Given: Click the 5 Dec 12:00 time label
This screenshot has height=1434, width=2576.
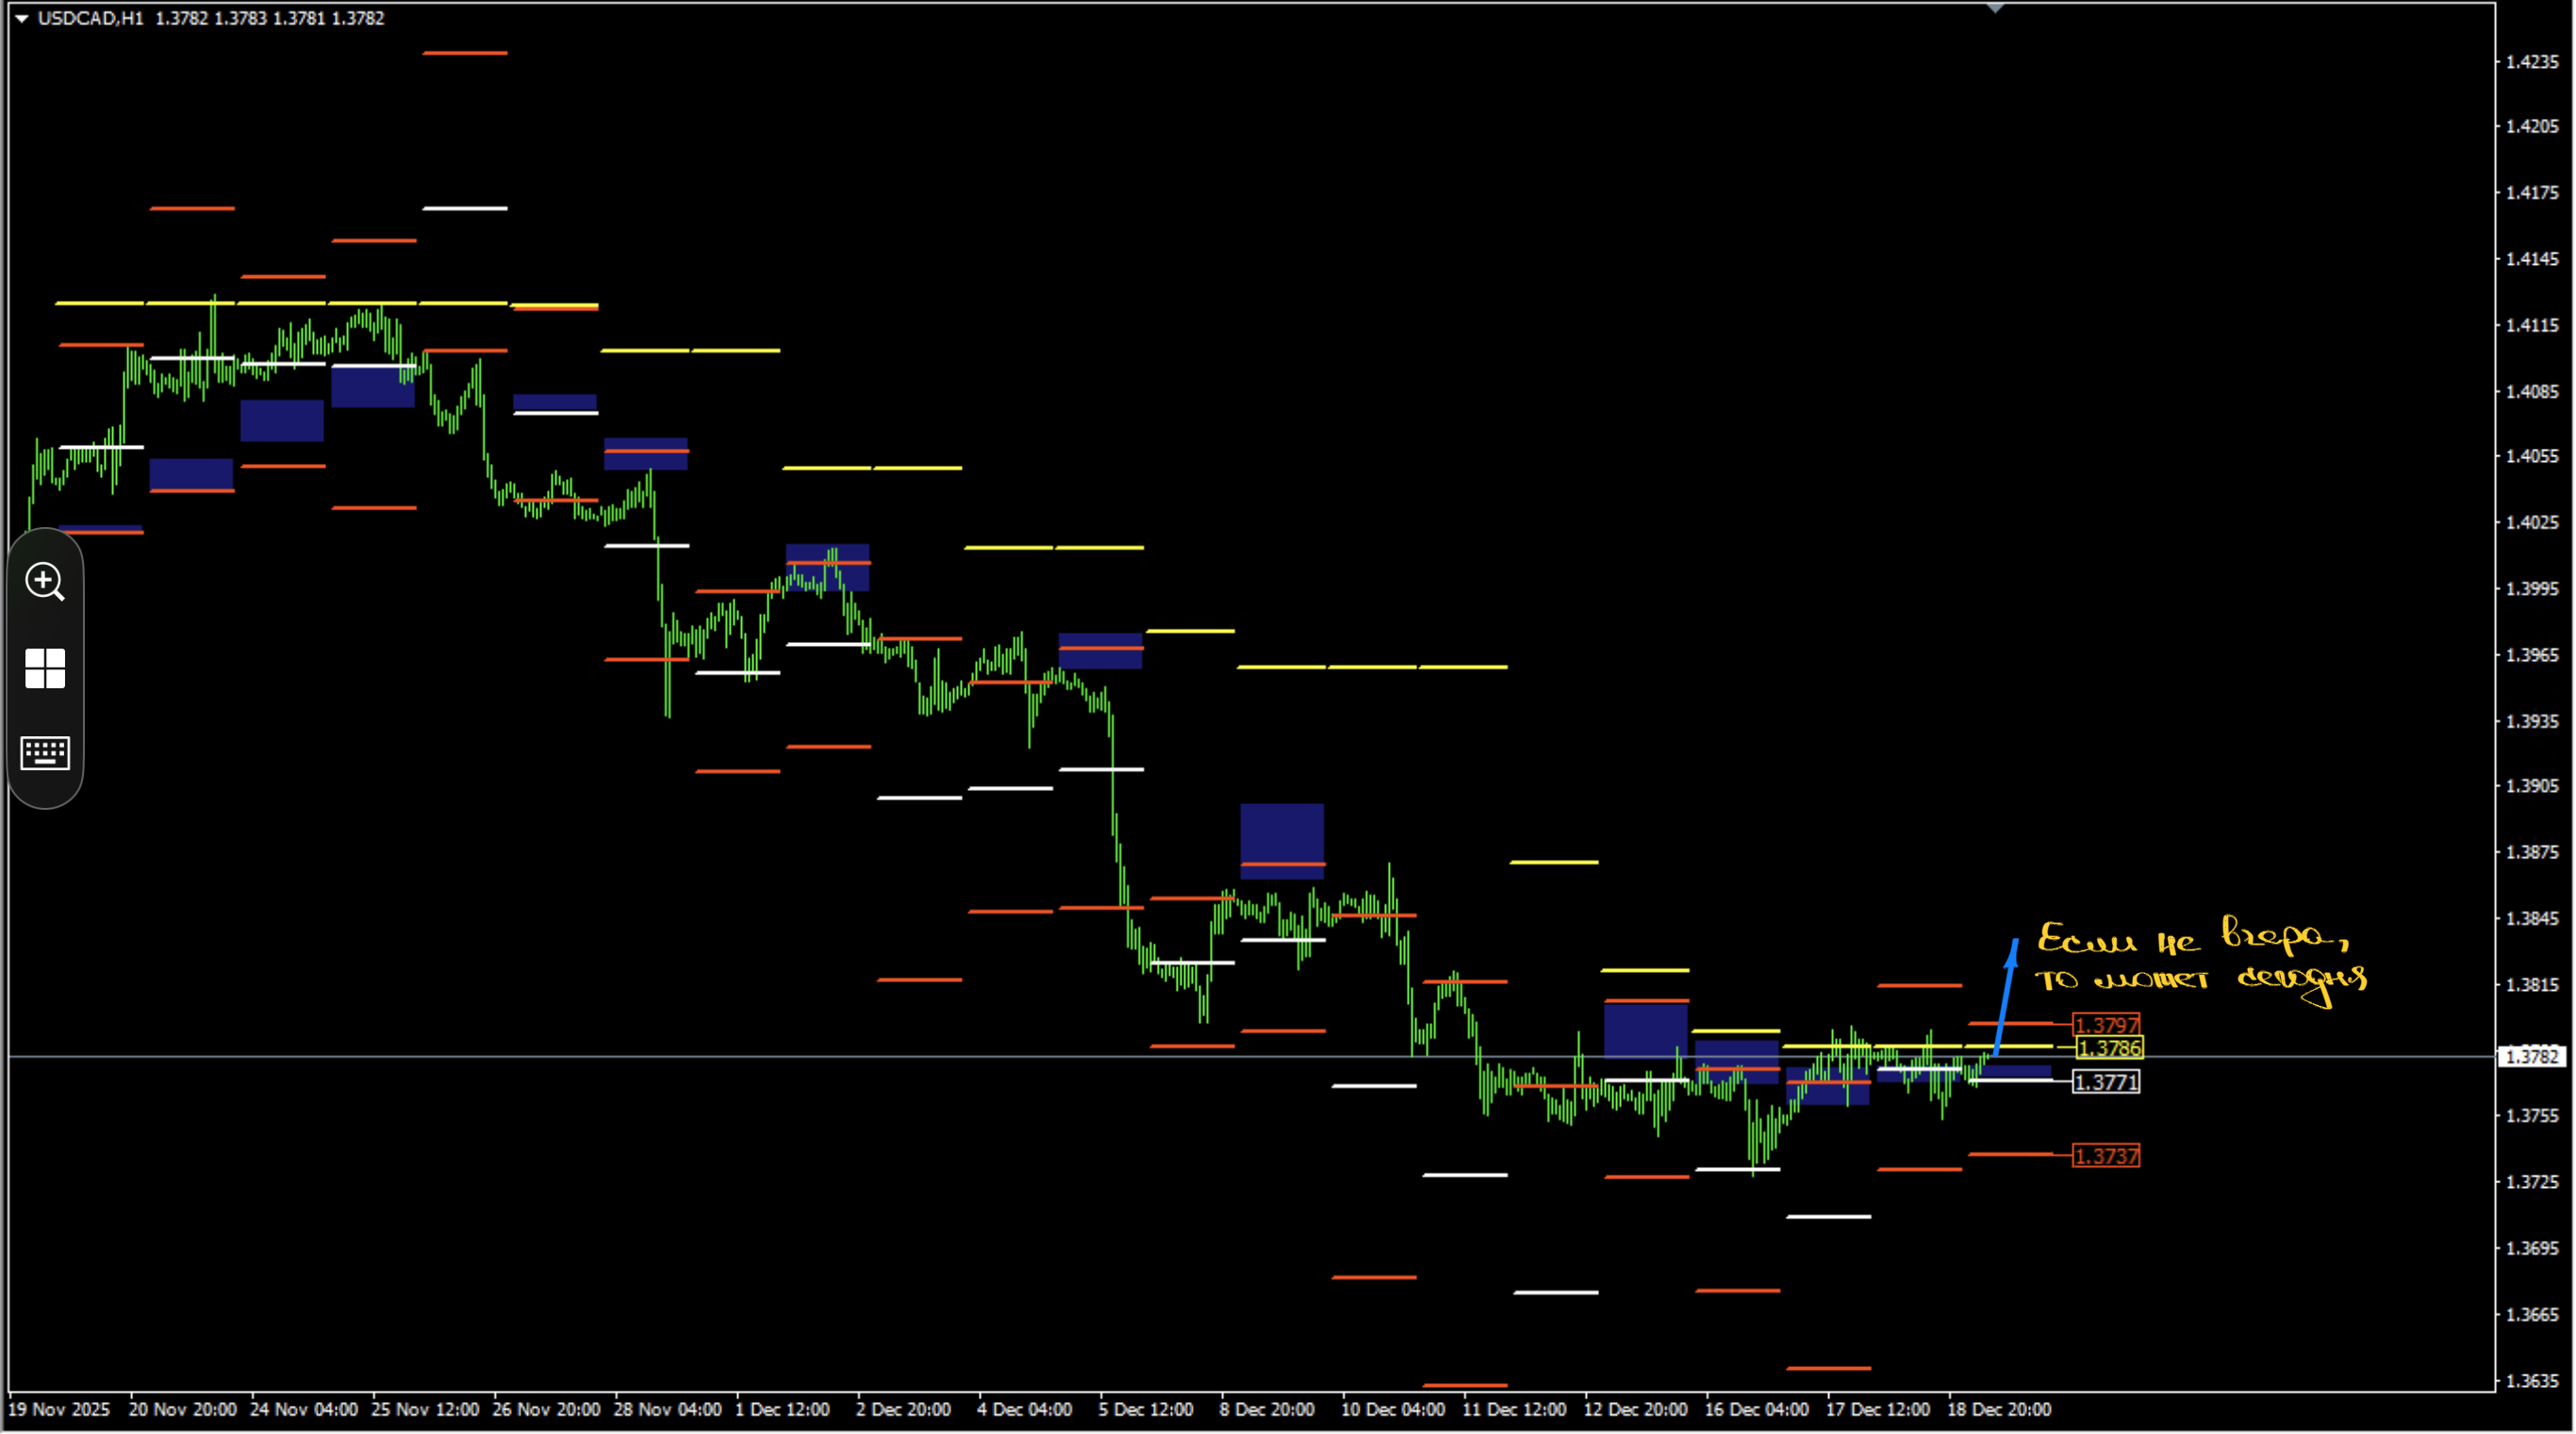Looking at the screenshot, I should click(1146, 1409).
